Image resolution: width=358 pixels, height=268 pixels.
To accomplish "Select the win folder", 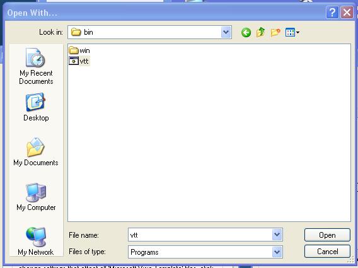I will (x=79, y=50).
